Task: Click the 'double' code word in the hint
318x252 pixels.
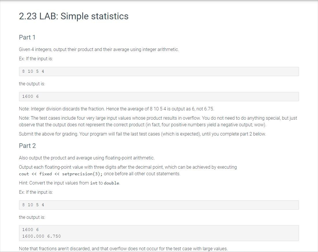Action: pos(112,183)
